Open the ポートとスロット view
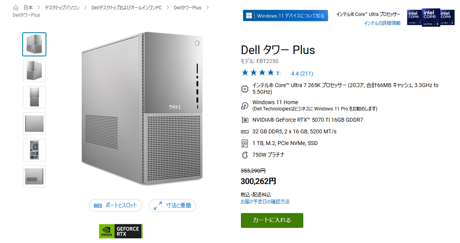The height and width of the screenshot is (243, 460). point(115,206)
